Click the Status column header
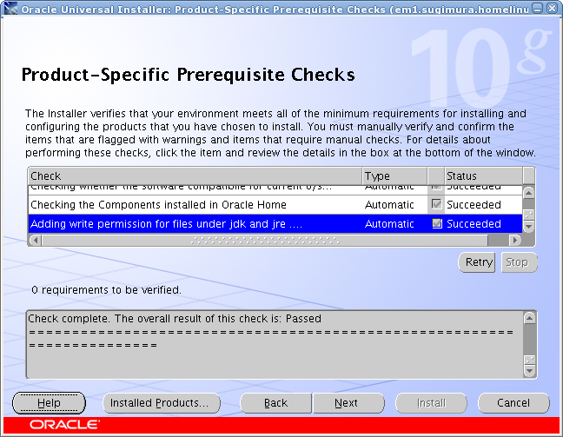Viewport: 563px width, 437px height. point(483,176)
